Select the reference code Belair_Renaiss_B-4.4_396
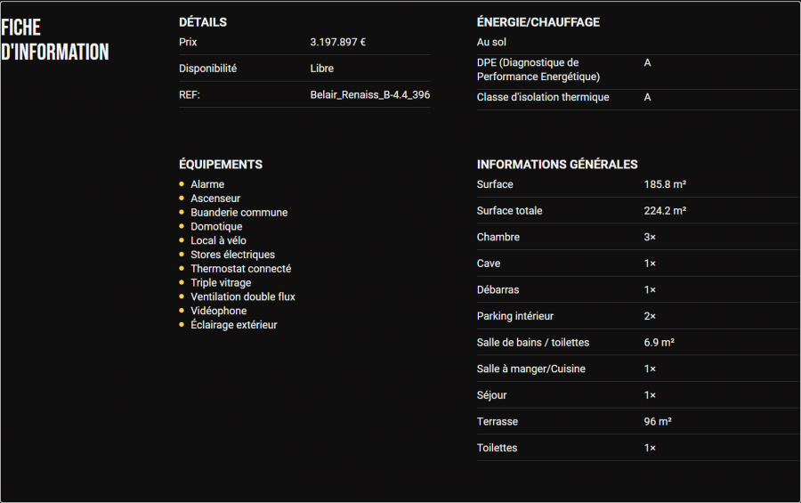The image size is (801, 503). pyautogui.click(x=369, y=94)
